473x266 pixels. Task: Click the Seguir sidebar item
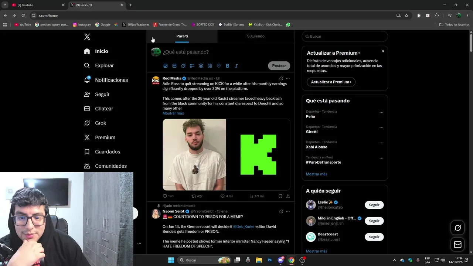[x=96, y=94]
